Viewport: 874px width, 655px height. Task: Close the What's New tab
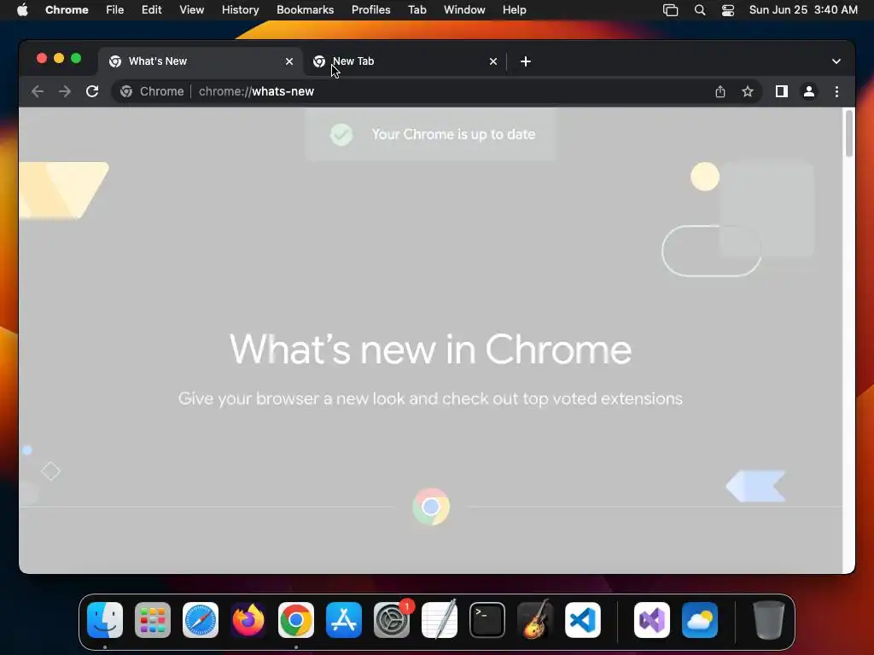[288, 61]
